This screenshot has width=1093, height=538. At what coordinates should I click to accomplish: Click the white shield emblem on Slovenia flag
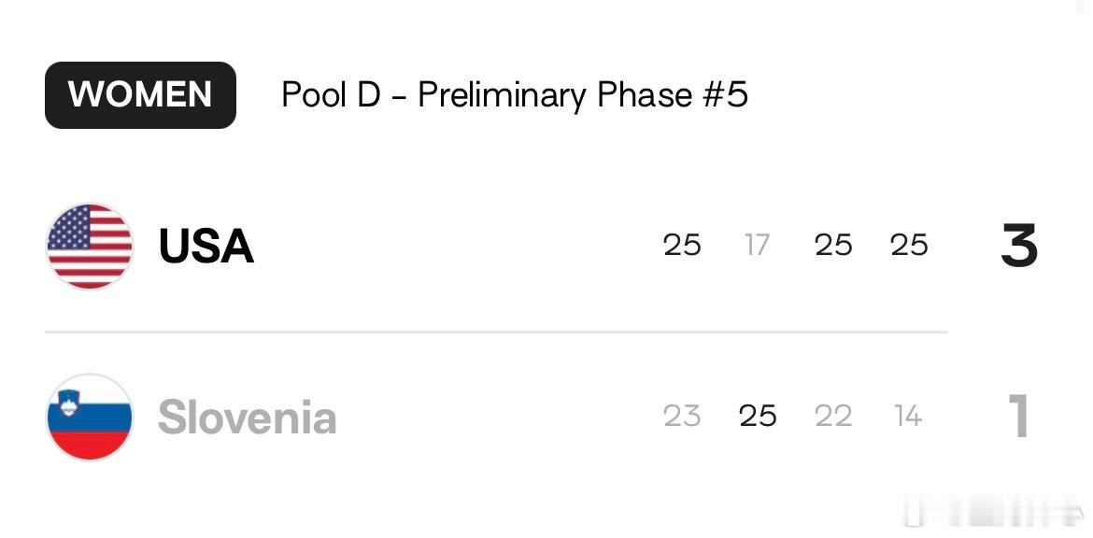[x=68, y=403]
